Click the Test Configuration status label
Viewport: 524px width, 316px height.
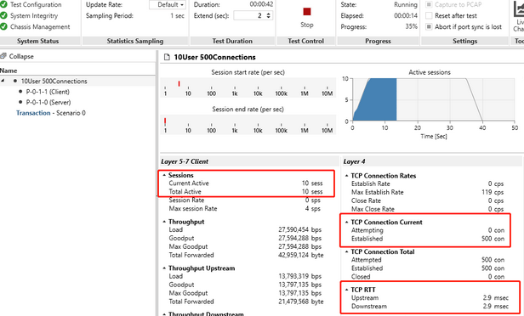click(x=36, y=4)
